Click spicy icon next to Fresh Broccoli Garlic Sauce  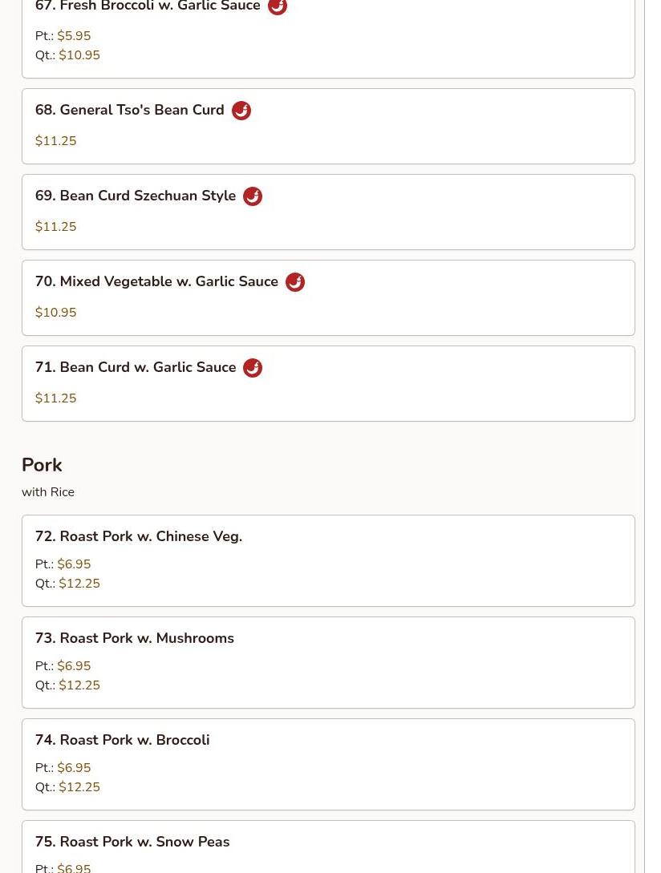click(x=277, y=7)
